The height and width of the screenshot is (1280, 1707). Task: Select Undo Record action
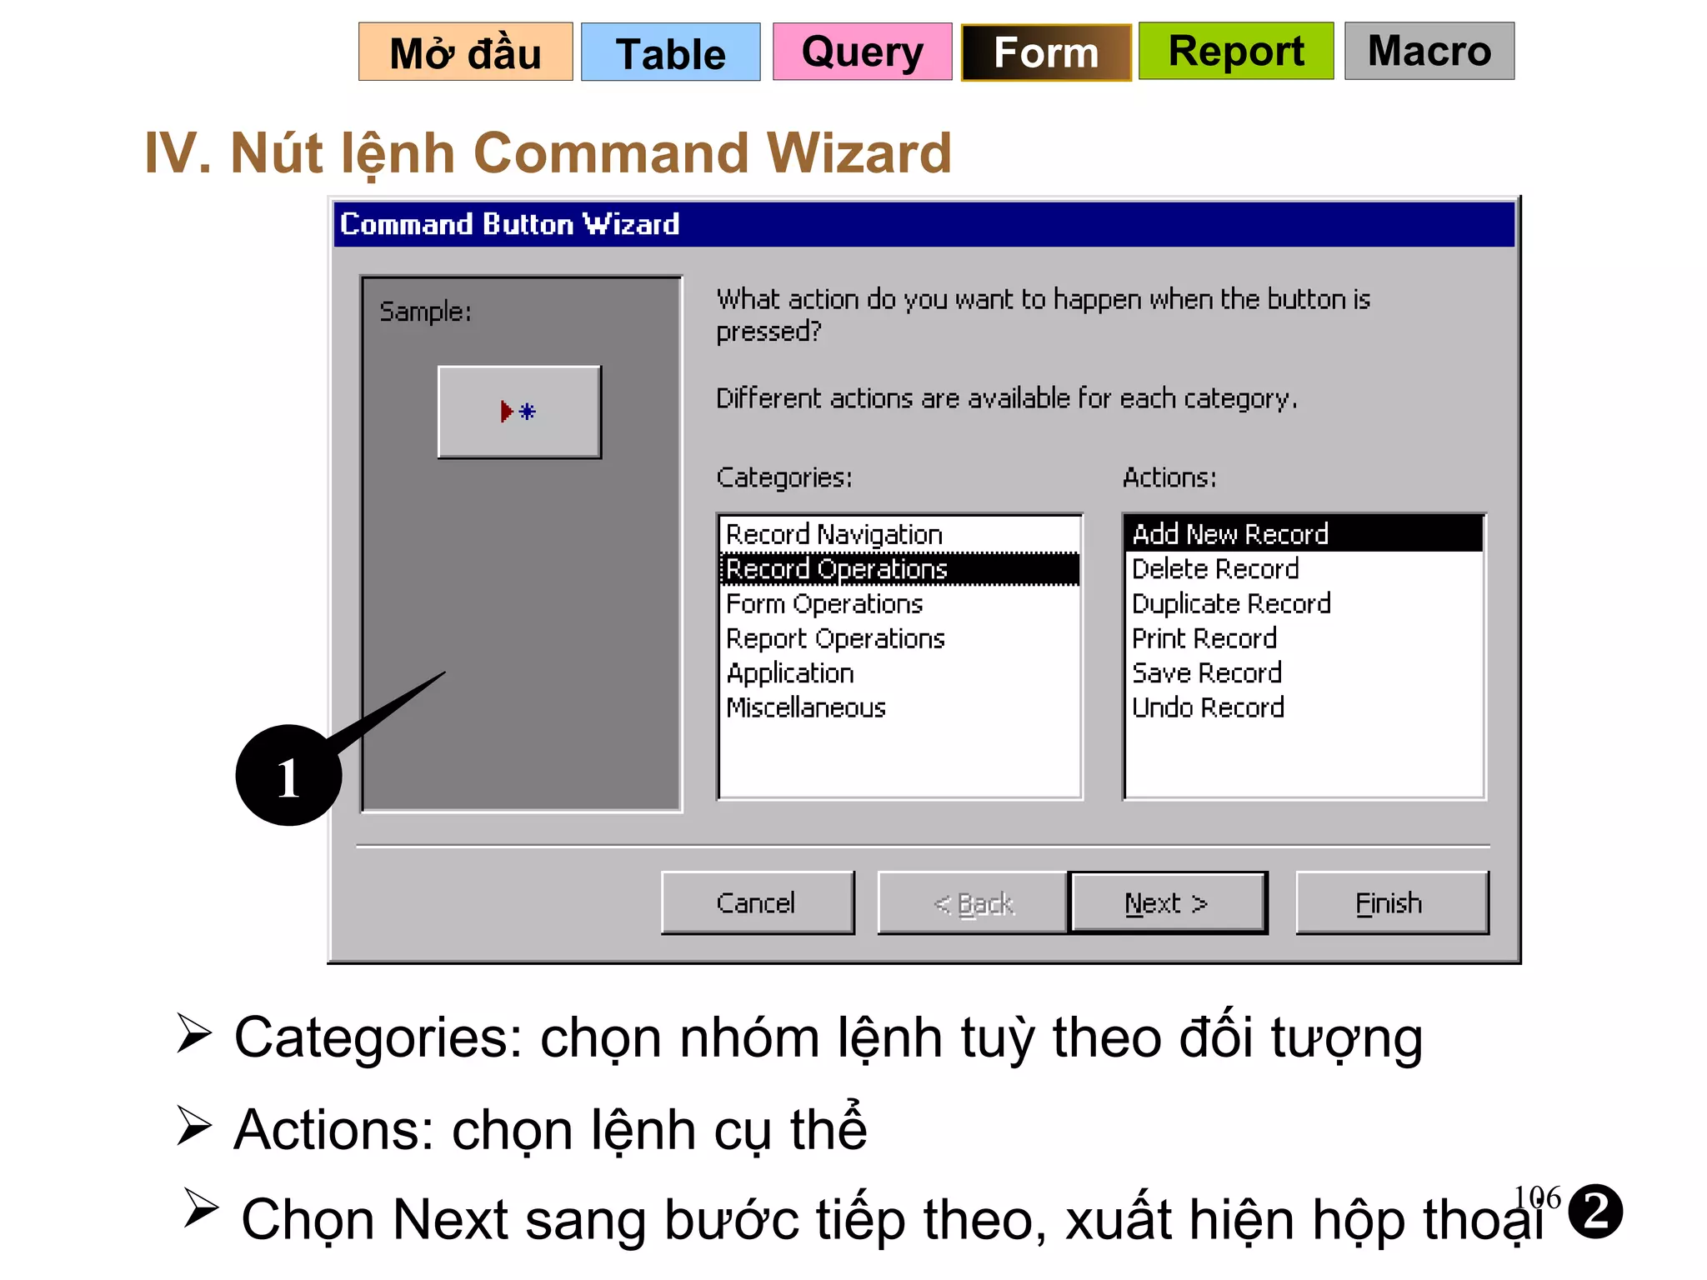click(1304, 707)
